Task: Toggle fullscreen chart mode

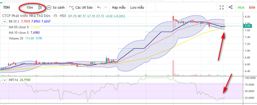Action: click(222, 7)
